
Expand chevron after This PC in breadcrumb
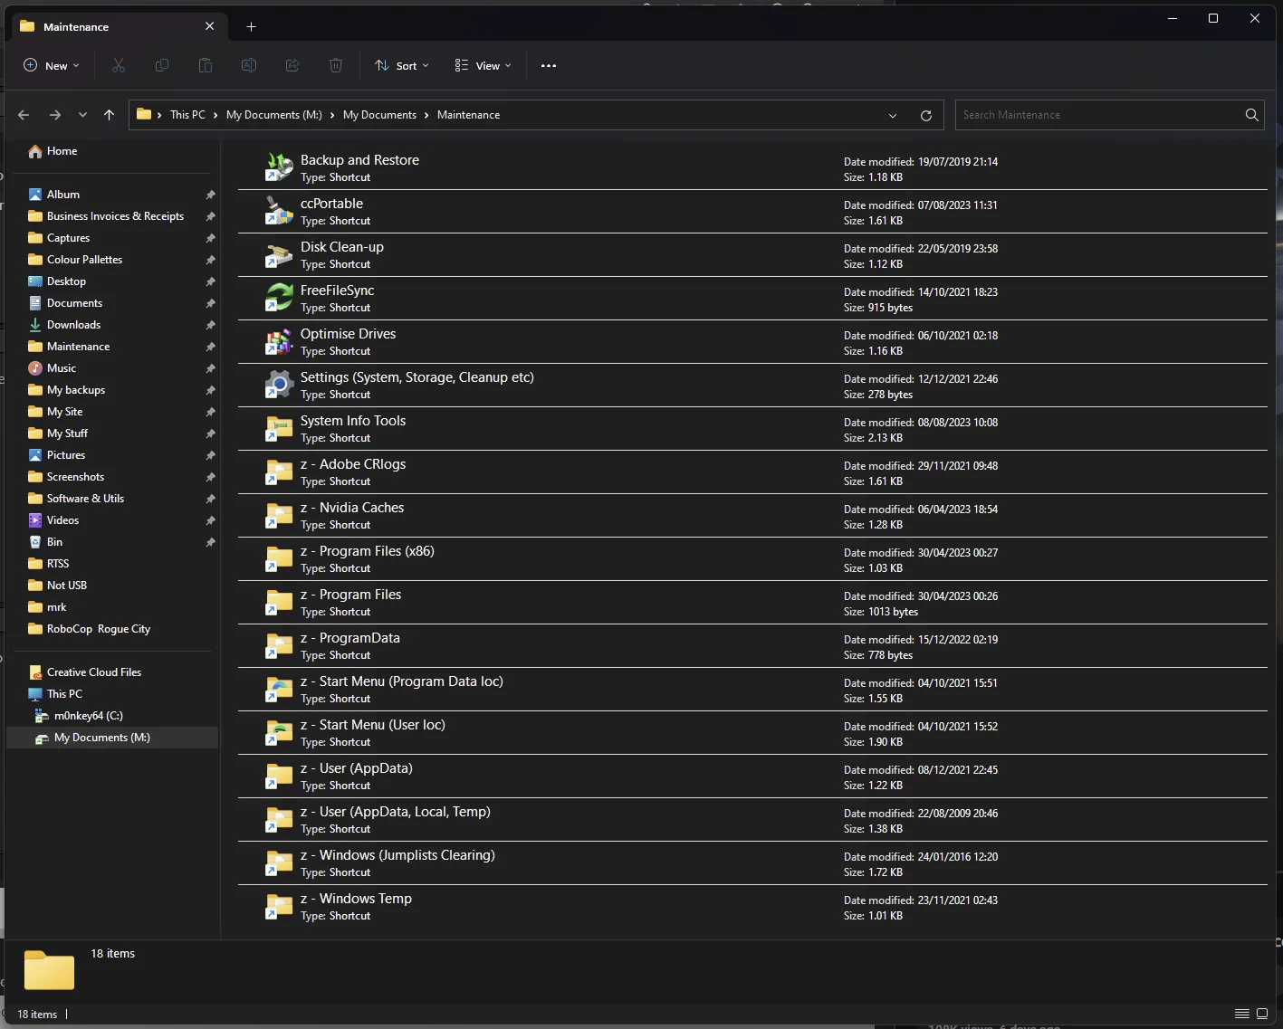(215, 115)
